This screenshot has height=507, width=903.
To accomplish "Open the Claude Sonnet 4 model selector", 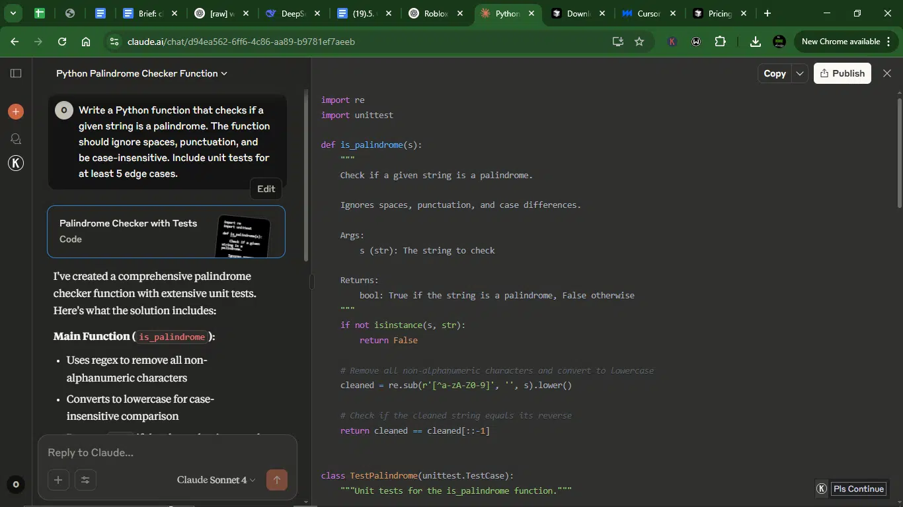I will click(x=216, y=480).
